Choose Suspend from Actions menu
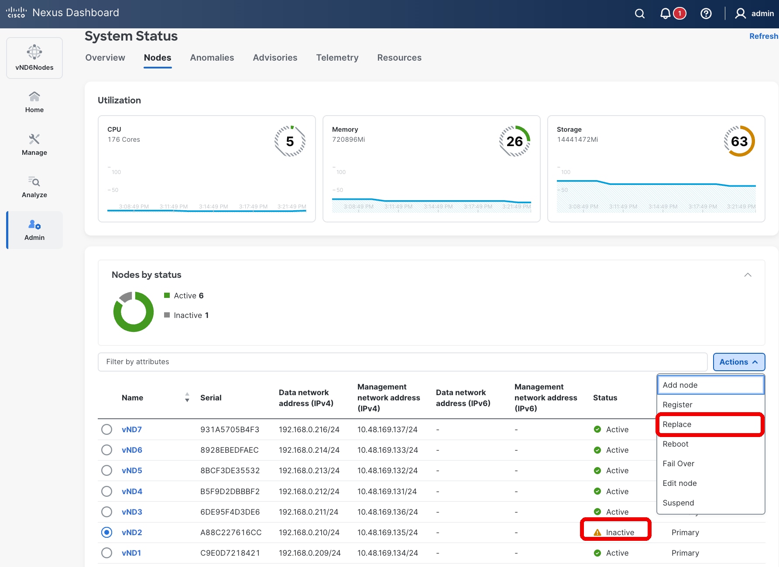 (x=710, y=503)
